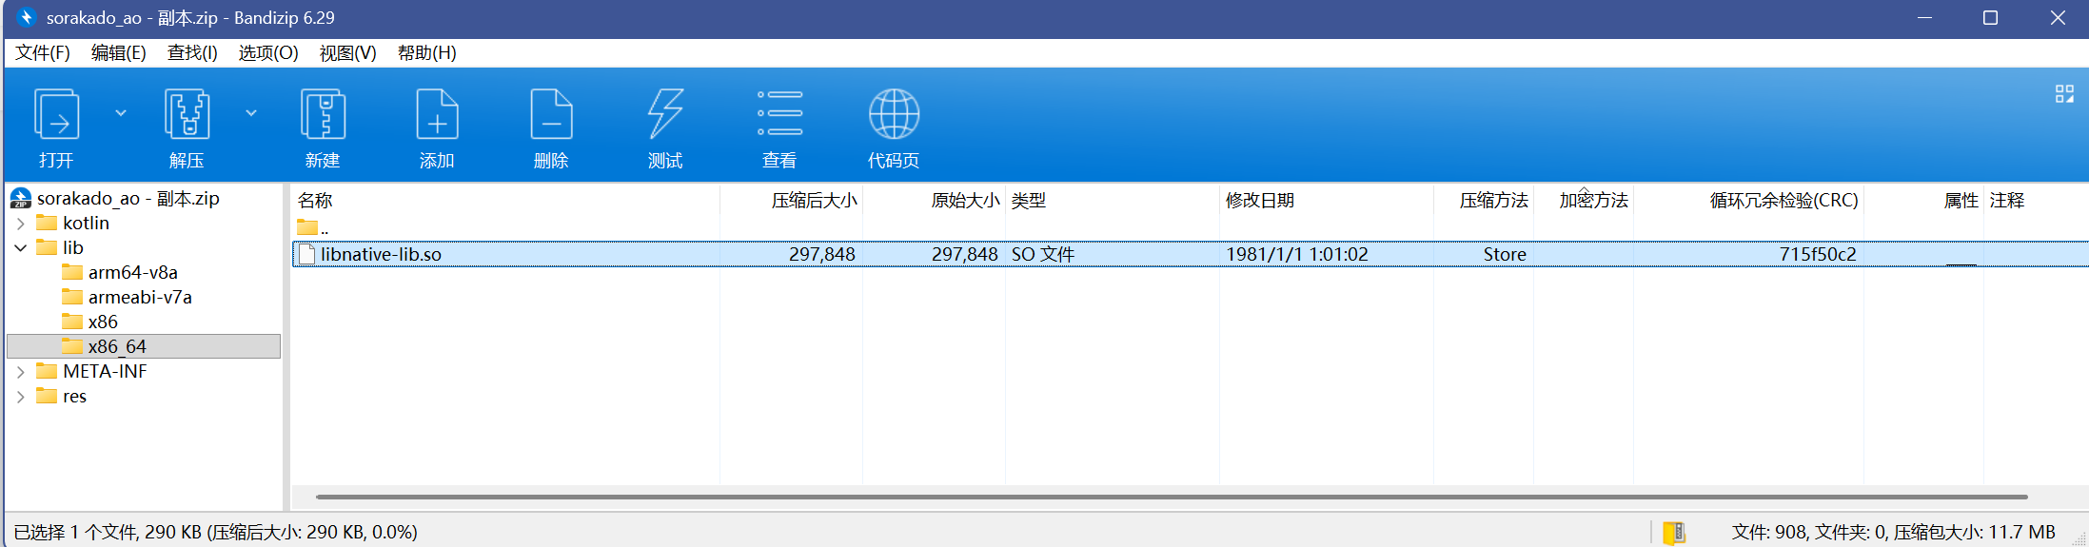Click the Test (测试) archive icon
Image resolution: width=2089 pixels, height=547 pixels.
point(665,116)
